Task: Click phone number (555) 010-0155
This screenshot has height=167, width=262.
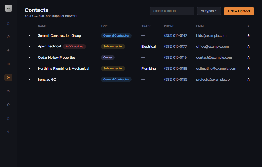Action: [176, 80]
